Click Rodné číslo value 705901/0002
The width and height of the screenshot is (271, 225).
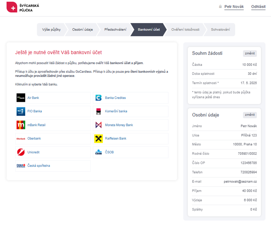(247, 153)
